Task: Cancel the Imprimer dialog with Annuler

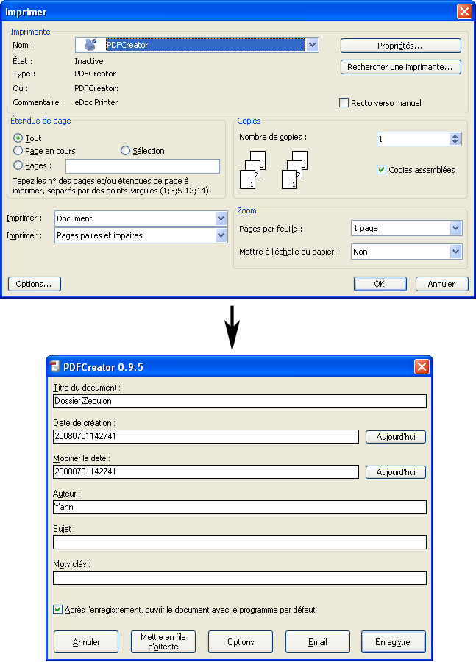Action: [441, 284]
